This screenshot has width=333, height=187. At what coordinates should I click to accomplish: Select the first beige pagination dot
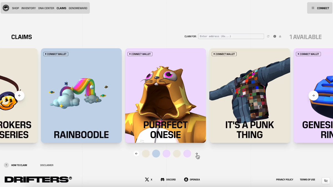146,153
